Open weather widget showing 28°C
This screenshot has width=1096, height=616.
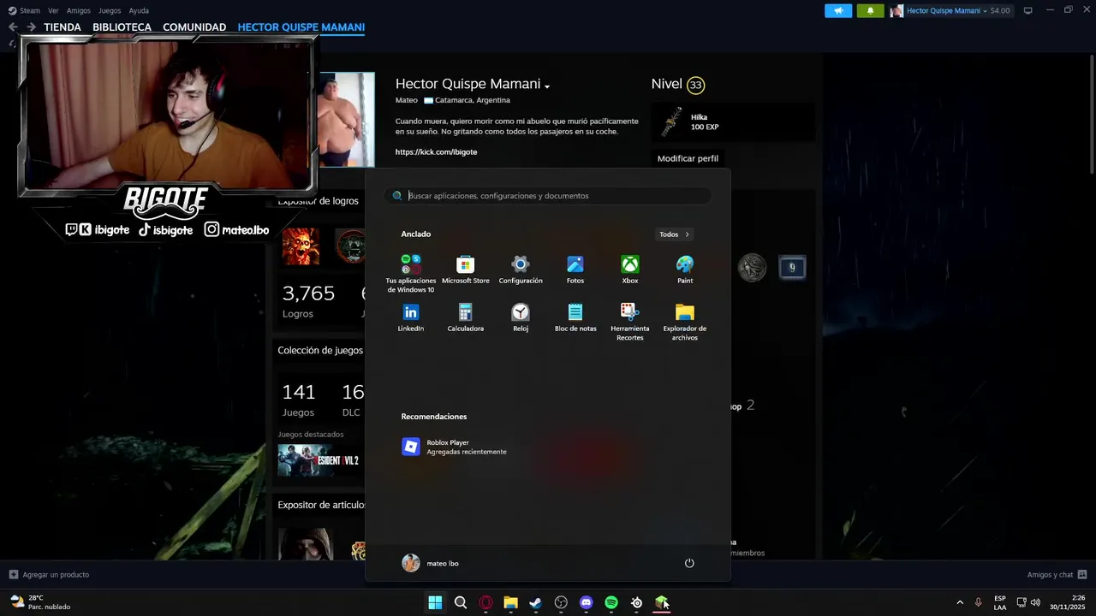(x=39, y=602)
